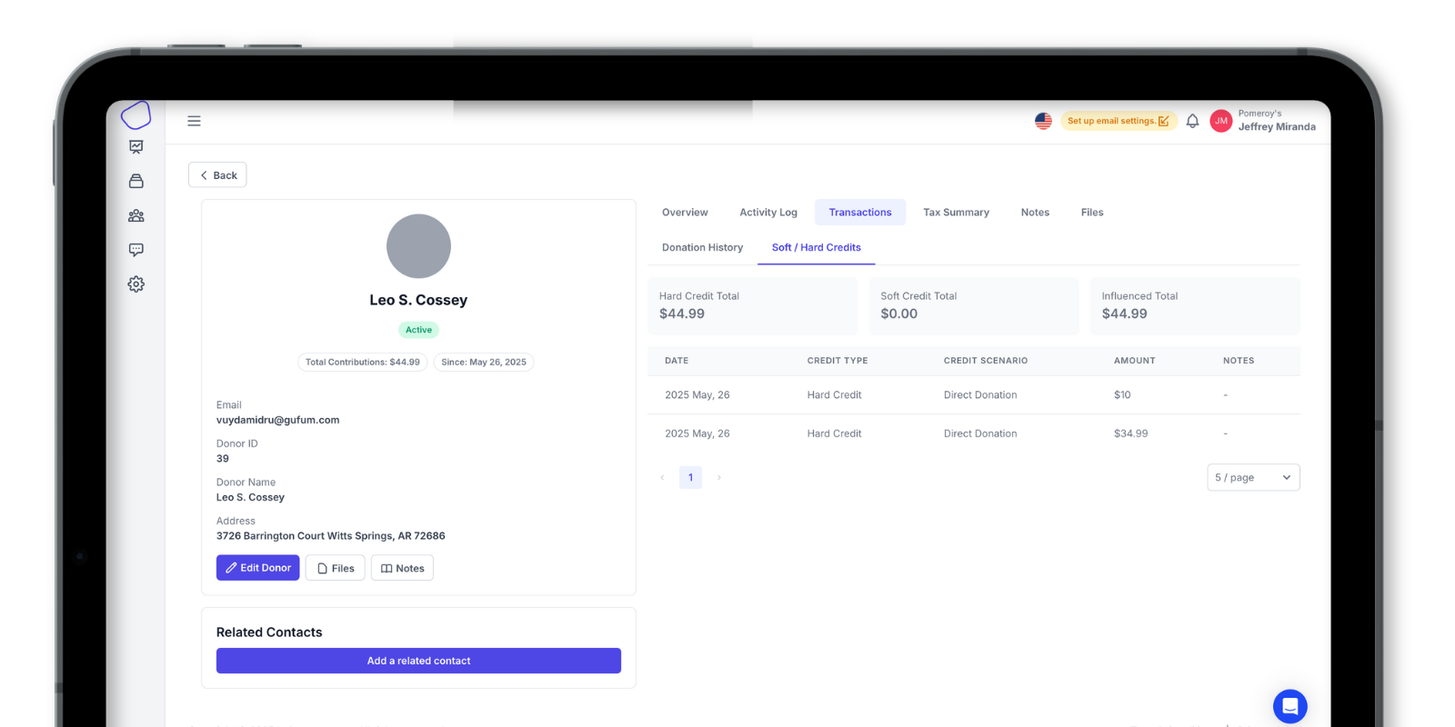Select the Soft / Hard Credits sub-tab
This screenshot has width=1455, height=727.
817,247
